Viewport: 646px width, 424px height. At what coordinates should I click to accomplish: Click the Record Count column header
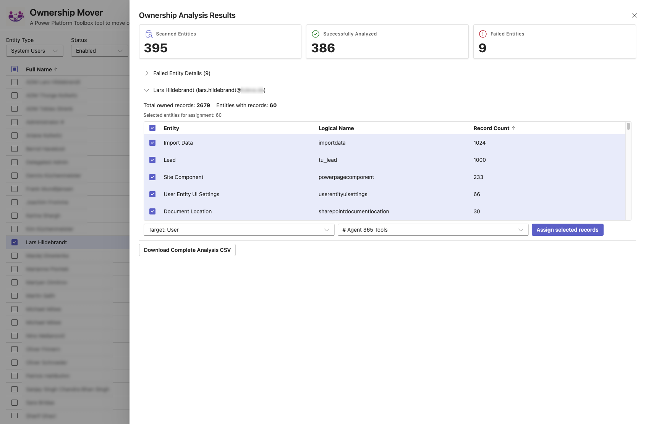tap(491, 128)
